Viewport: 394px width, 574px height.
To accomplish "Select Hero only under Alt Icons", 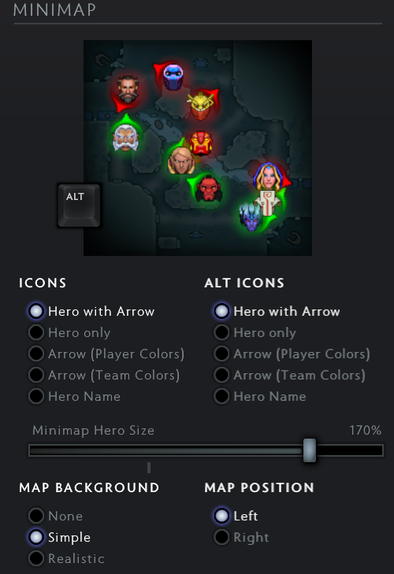I will [x=255, y=332].
